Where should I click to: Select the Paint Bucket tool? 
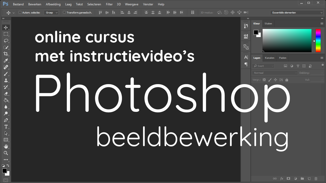[x=6, y=100]
